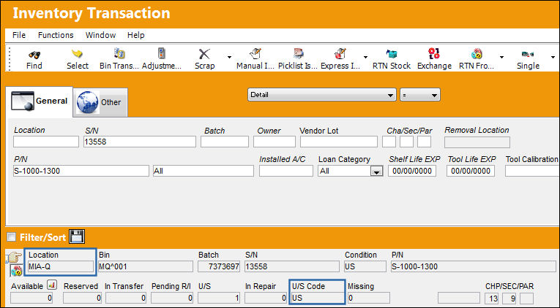Click the Location search input field

coord(46,142)
